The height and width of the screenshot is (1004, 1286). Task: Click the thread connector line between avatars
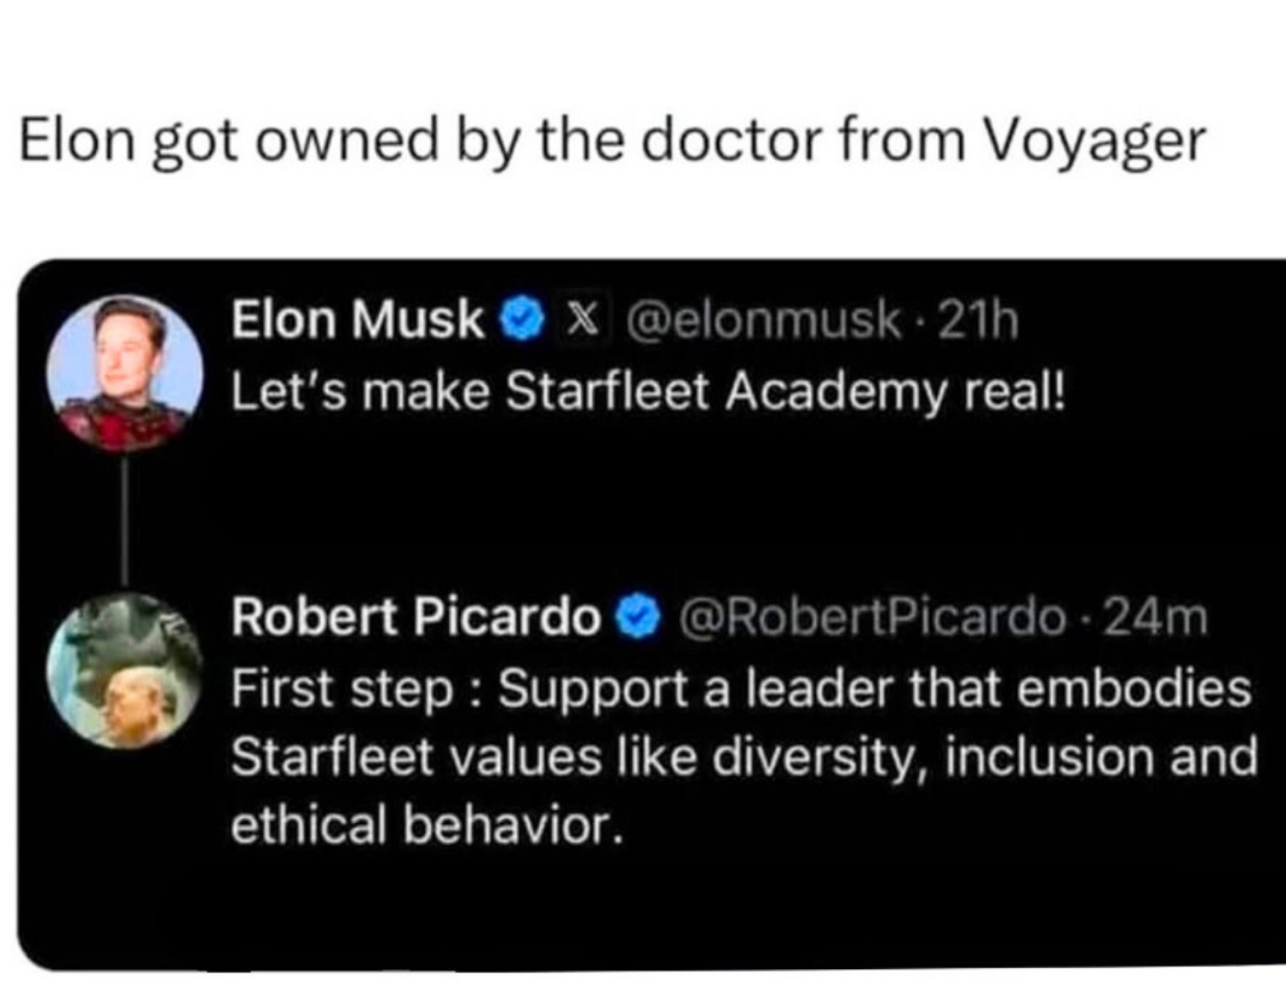point(125,522)
